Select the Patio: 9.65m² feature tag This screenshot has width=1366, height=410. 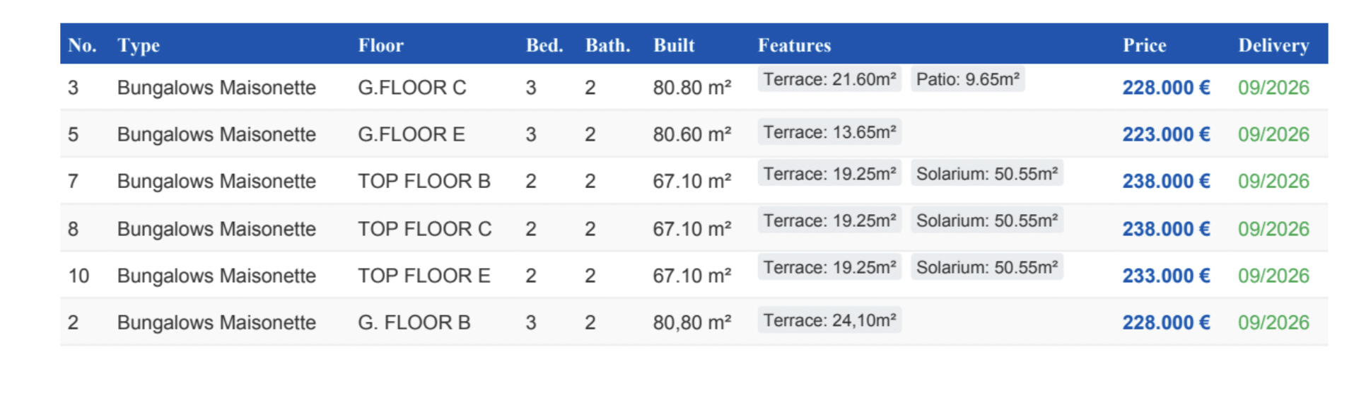[x=967, y=79]
